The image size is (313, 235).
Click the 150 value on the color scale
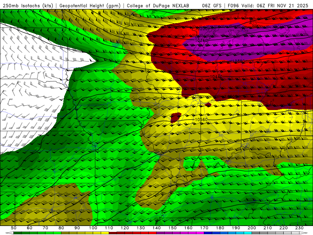click(172, 228)
